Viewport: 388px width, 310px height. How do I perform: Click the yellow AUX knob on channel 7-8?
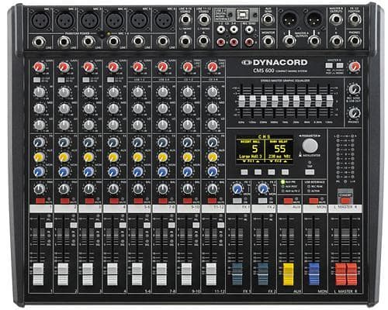point(163,157)
